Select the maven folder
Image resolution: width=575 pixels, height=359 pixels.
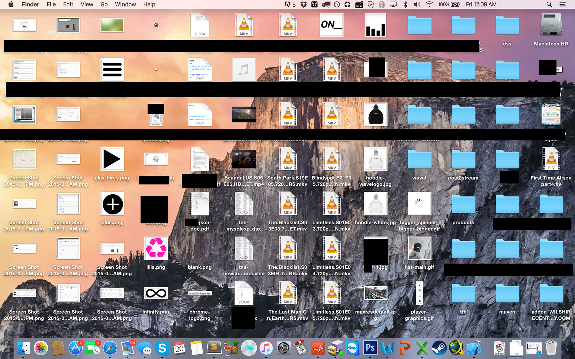[x=507, y=293]
